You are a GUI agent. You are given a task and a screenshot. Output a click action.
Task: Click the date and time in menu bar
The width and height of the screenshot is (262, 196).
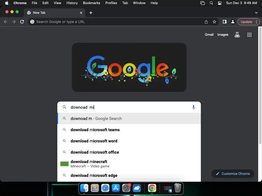pos(242,3)
